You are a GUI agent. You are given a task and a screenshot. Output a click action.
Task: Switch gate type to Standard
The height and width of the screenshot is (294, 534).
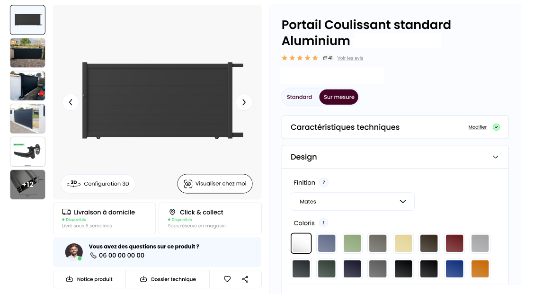click(299, 97)
